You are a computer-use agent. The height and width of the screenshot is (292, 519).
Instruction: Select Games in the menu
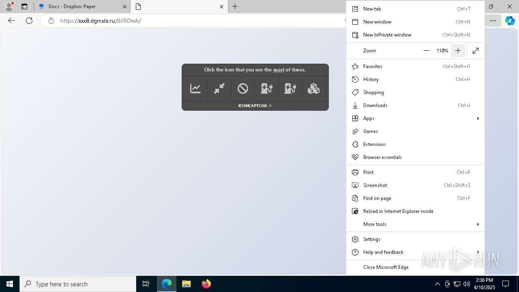(416, 131)
